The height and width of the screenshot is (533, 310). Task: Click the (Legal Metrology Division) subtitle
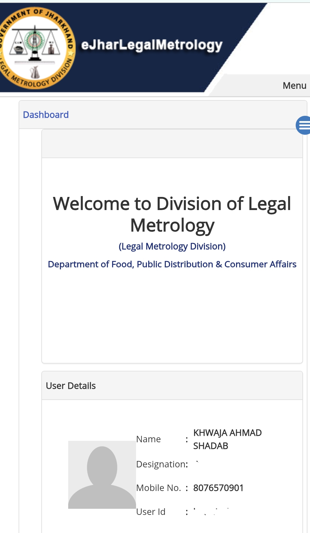tap(172, 247)
